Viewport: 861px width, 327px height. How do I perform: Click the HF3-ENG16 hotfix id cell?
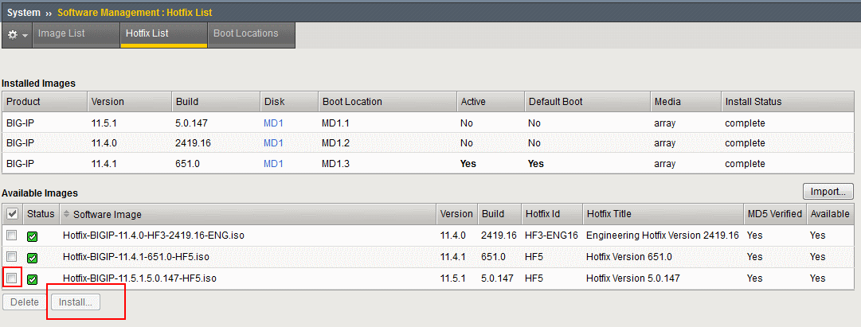click(551, 236)
